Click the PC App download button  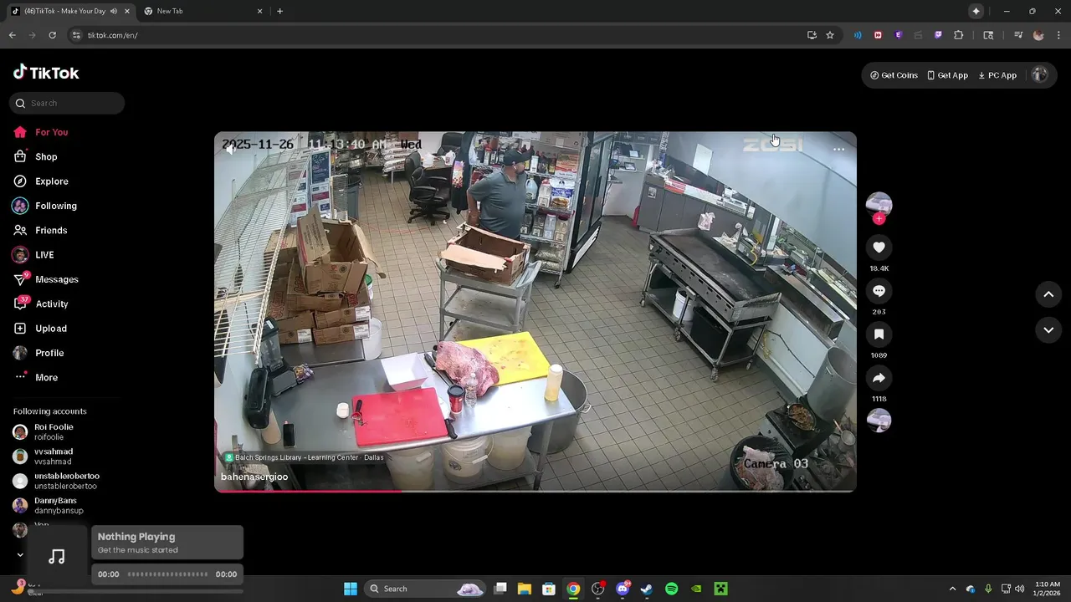pos(997,75)
